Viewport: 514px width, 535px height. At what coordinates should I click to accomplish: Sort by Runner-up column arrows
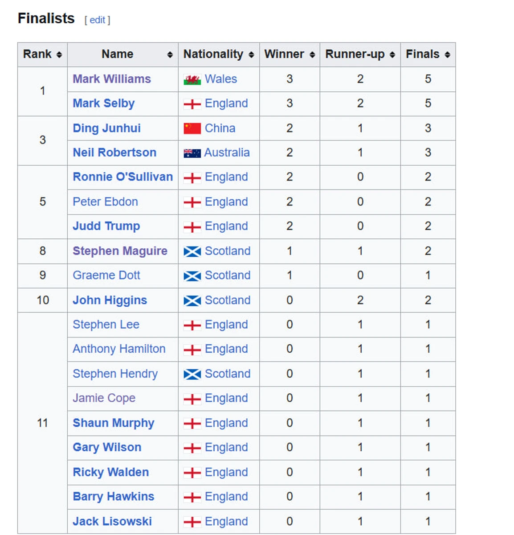point(392,55)
